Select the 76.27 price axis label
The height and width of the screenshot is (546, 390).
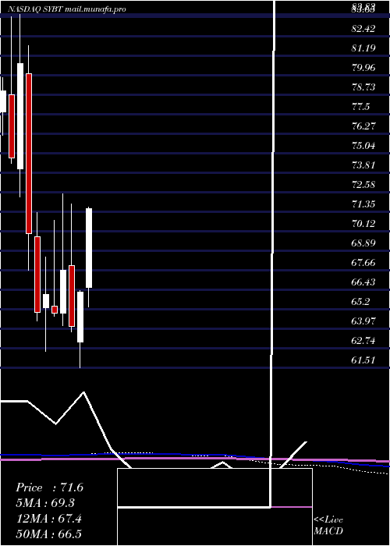pyautogui.click(x=363, y=126)
